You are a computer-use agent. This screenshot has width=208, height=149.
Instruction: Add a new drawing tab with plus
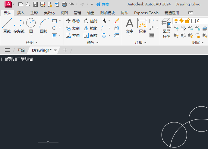pyautogui.click(x=65, y=50)
